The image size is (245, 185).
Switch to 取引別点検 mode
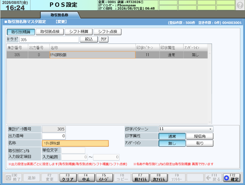(x=50, y=32)
